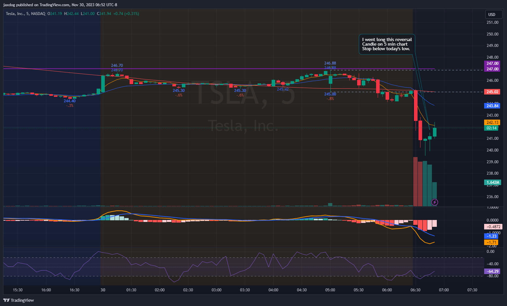Click the close value C241.94

pos(104,14)
